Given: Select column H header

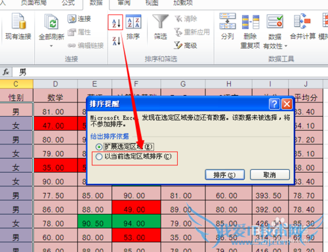Looking at the screenshot, I should tap(229, 84).
